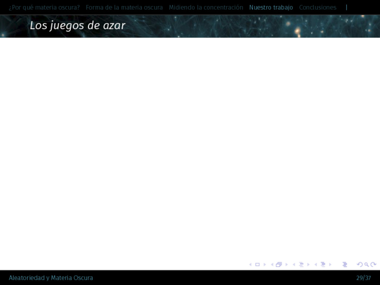
Task: Jump to 'Conclusiones' section
Action: coord(318,7)
